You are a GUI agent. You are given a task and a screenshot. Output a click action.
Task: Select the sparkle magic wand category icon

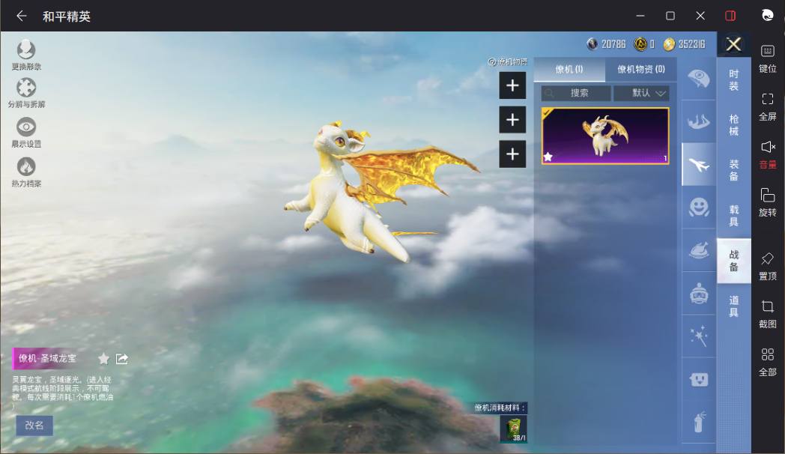699,336
